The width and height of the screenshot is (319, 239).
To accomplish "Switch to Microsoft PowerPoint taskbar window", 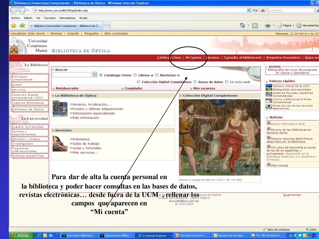I will 192,236.
